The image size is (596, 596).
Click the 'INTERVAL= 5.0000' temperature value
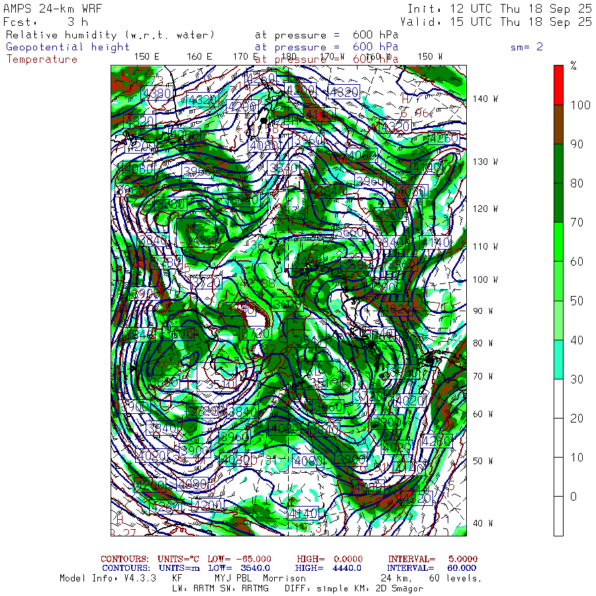433,559
